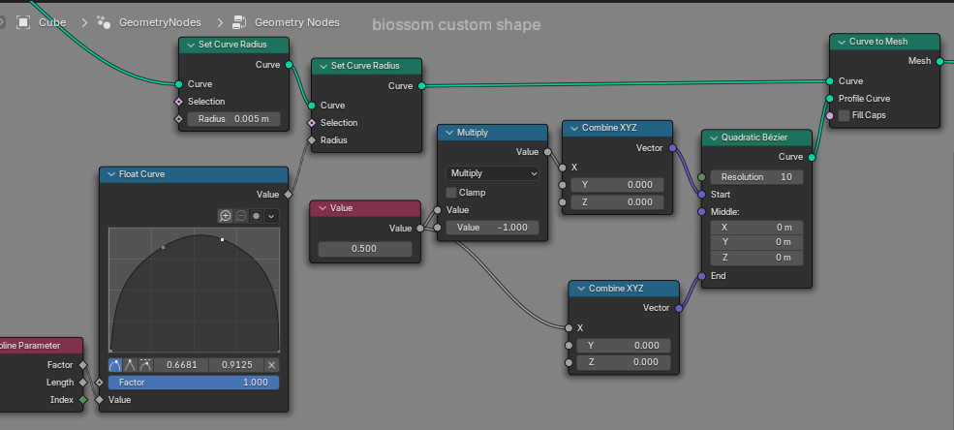The height and width of the screenshot is (430, 954).
Task: Set auto handle type for curve point
Action: coord(116,365)
